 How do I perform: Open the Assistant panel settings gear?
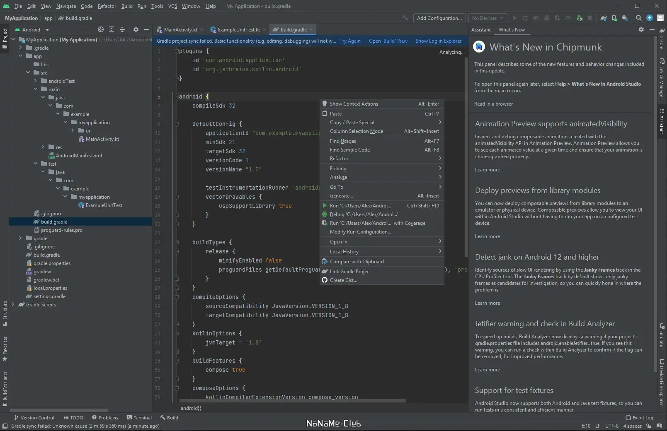641,30
